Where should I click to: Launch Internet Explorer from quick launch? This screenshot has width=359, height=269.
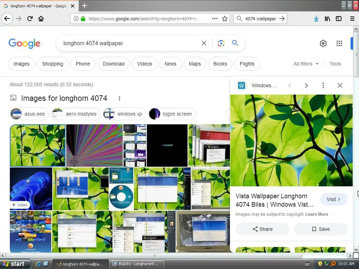[39, 264]
